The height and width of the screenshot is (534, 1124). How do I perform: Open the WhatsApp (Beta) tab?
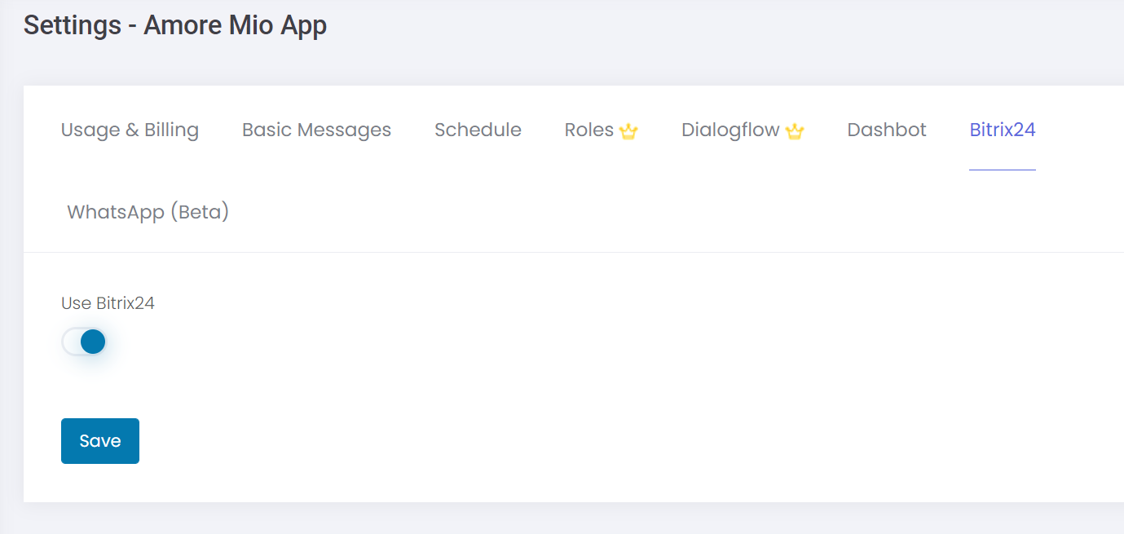pyautogui.click(x=148, y=213)
